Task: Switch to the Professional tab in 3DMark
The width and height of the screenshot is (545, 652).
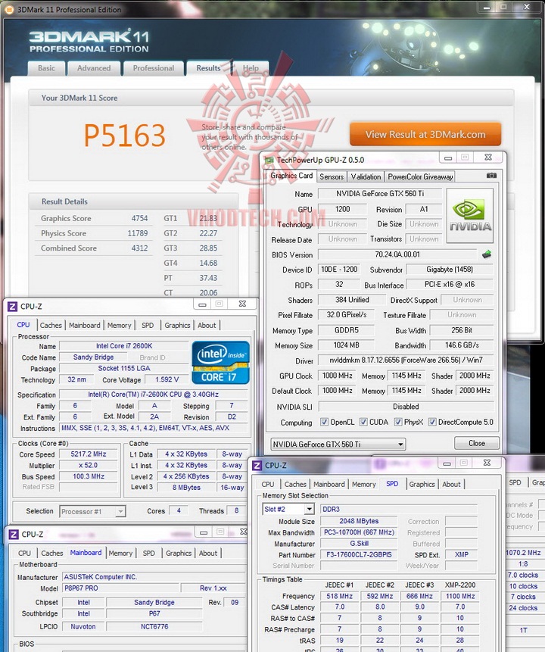Action: coord(154,68)
